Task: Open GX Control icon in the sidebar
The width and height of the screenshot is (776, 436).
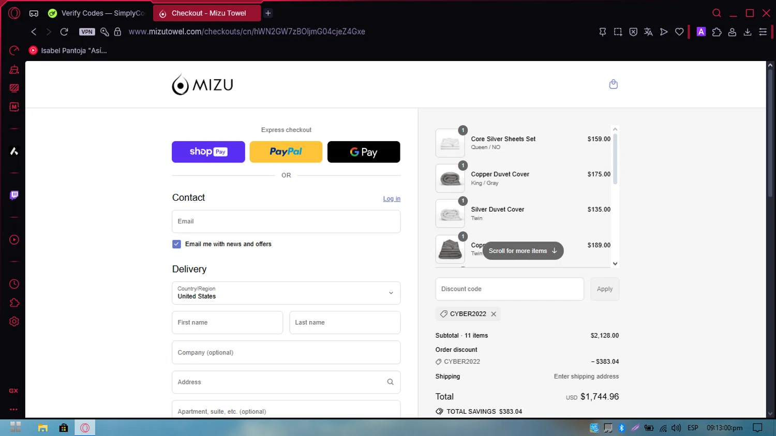Action: [14, 50]
